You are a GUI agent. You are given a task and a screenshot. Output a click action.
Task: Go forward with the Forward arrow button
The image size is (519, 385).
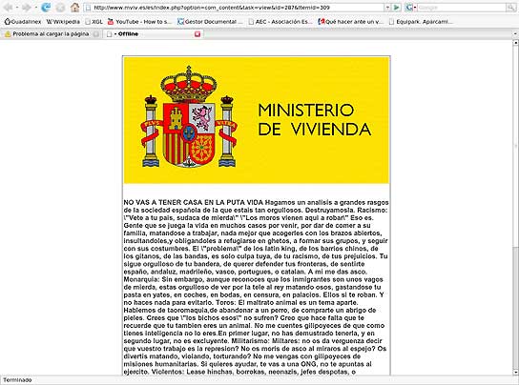26,8
